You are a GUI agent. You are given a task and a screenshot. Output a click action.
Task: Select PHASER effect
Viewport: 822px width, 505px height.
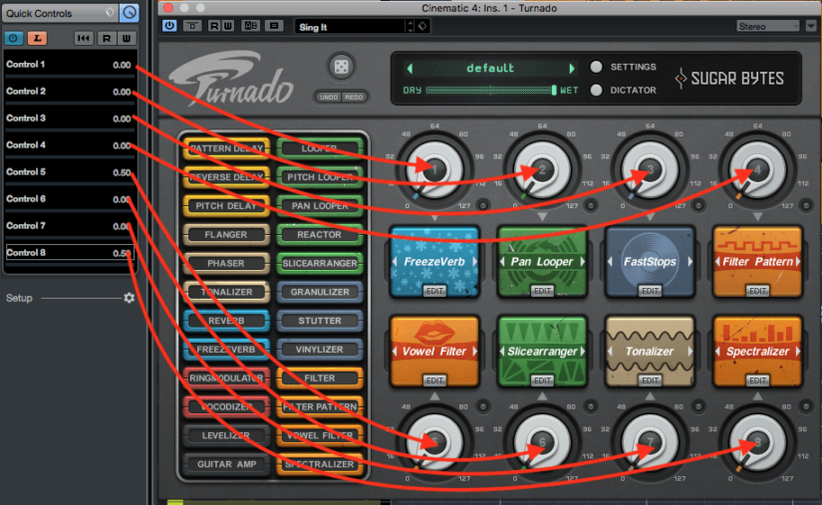pos(226,264)
